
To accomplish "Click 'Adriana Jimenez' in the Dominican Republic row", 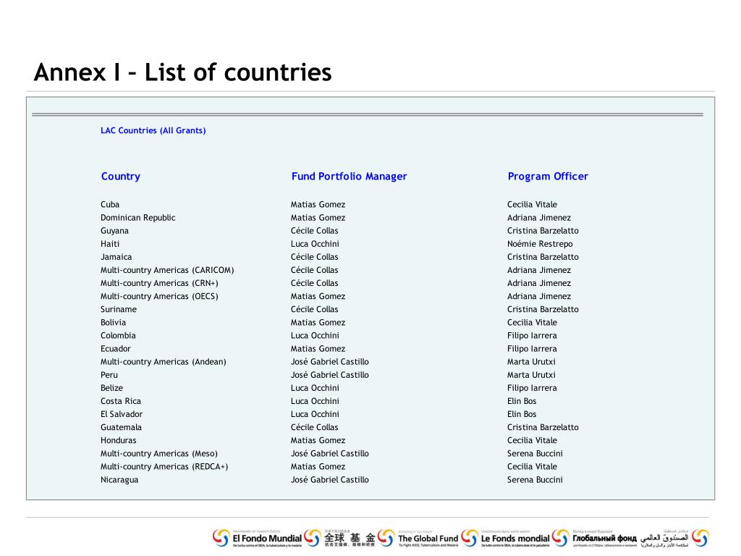I will 538,217.
